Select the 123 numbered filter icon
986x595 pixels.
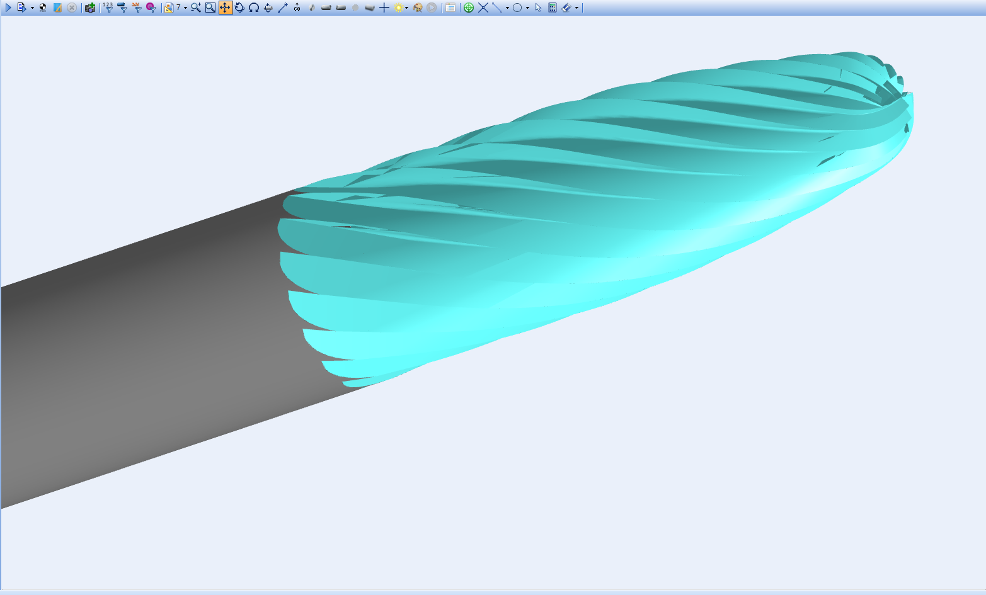pos(108,8)
